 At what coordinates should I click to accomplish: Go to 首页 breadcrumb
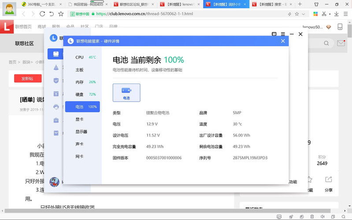[x=12, y=62]
